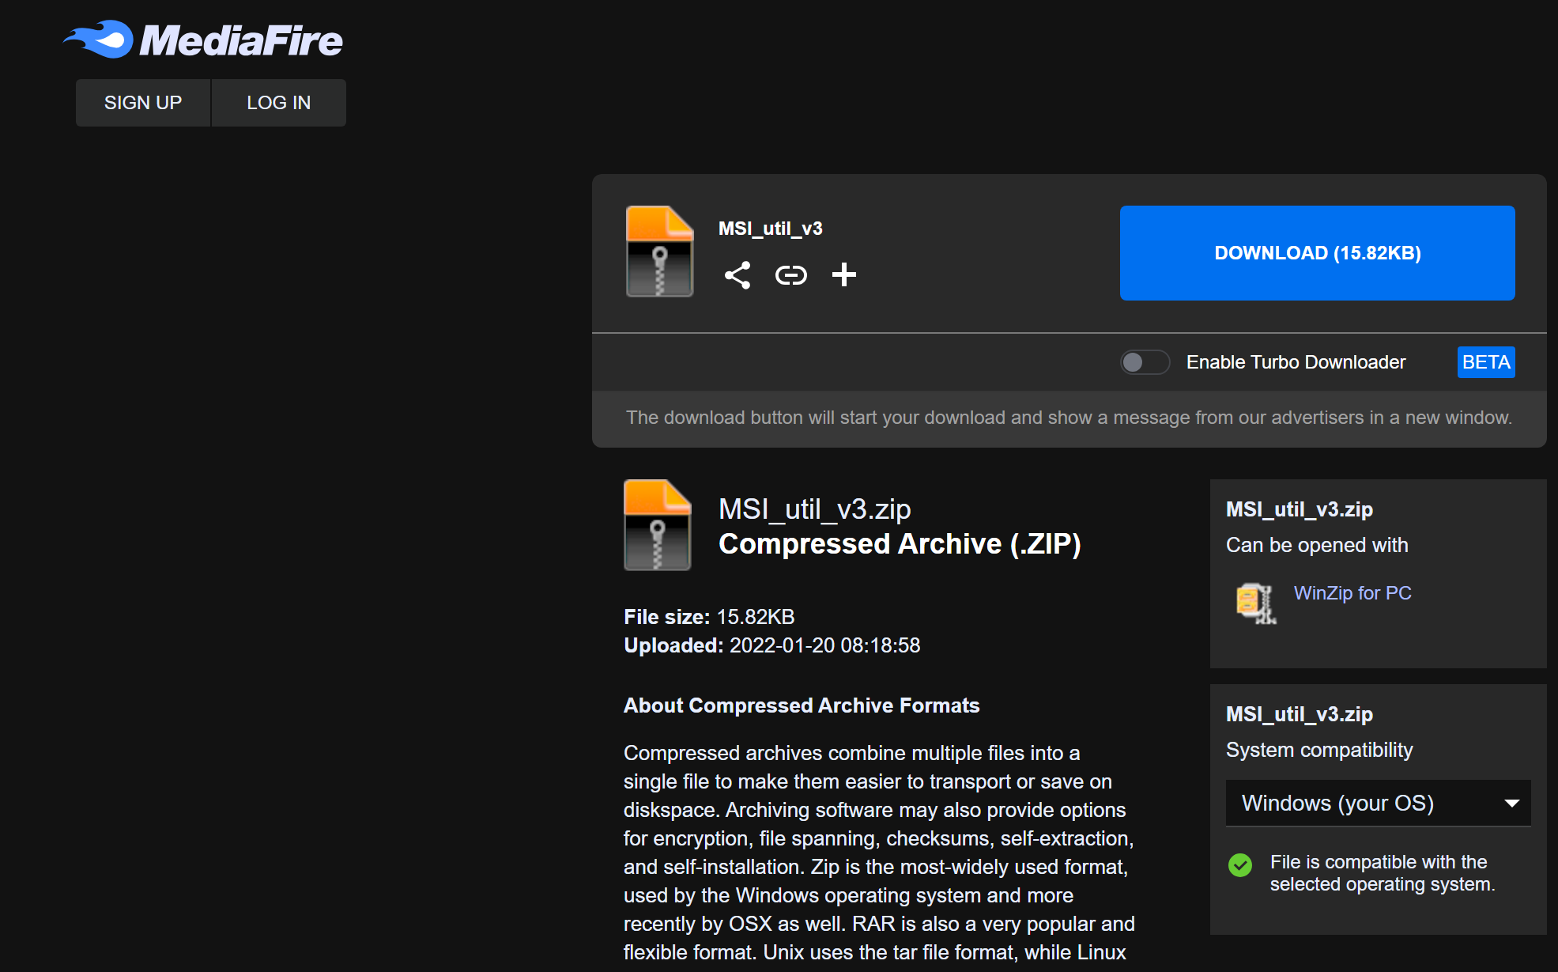The height and width of the screenshot is (972, 1558).
Task: Click the MediaFire wordmark text
Action: click(241, 41)
